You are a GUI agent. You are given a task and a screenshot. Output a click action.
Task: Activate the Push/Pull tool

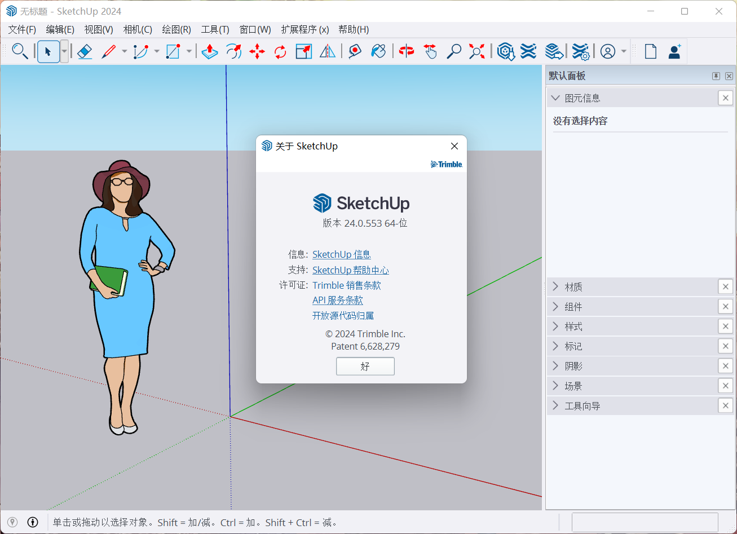210,52
